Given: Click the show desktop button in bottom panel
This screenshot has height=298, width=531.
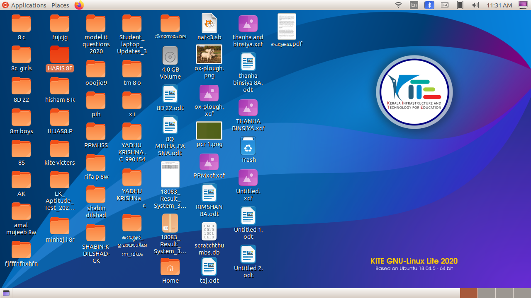Looking at the screenshot, I should coord(6,293).
